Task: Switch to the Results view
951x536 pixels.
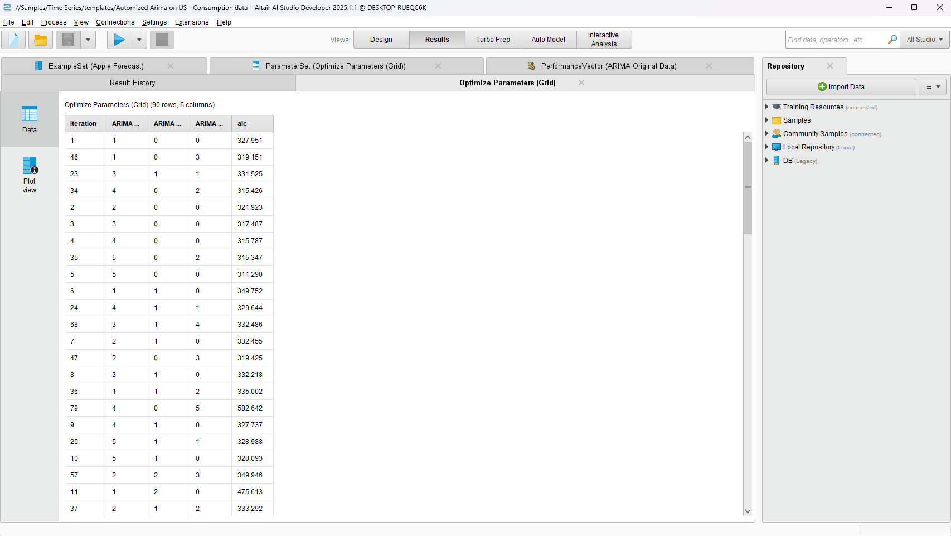Action: [x=437, y=40]
